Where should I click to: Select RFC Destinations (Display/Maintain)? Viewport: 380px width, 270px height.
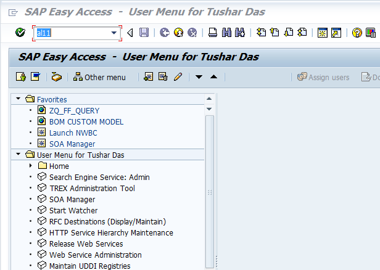tap(107, 222)
